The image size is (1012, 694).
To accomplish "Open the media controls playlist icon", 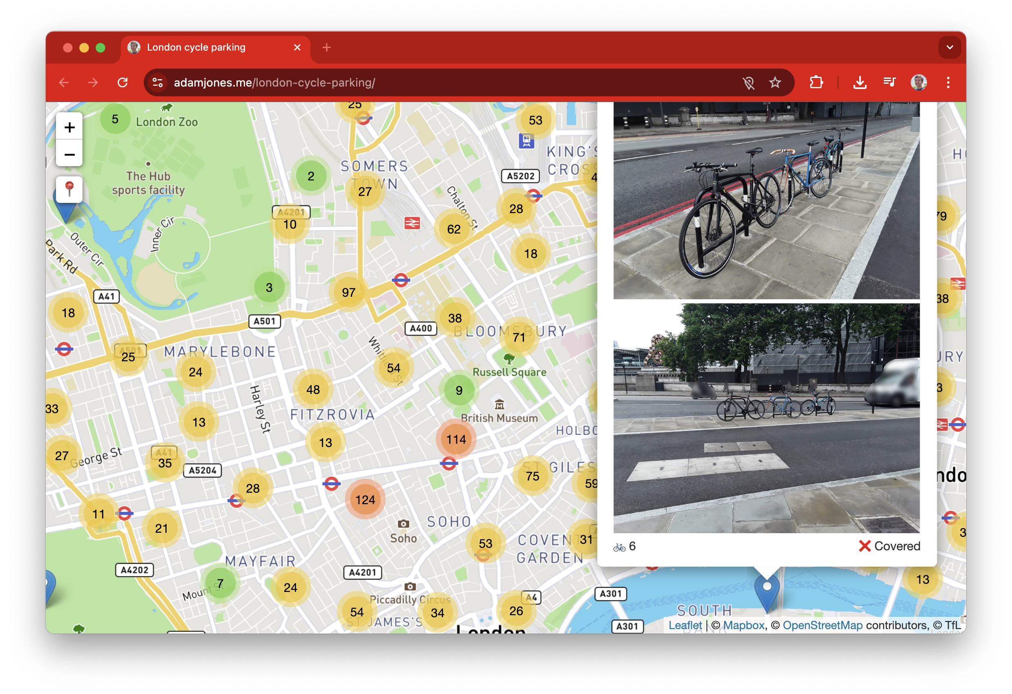I will tap(889, 82).
